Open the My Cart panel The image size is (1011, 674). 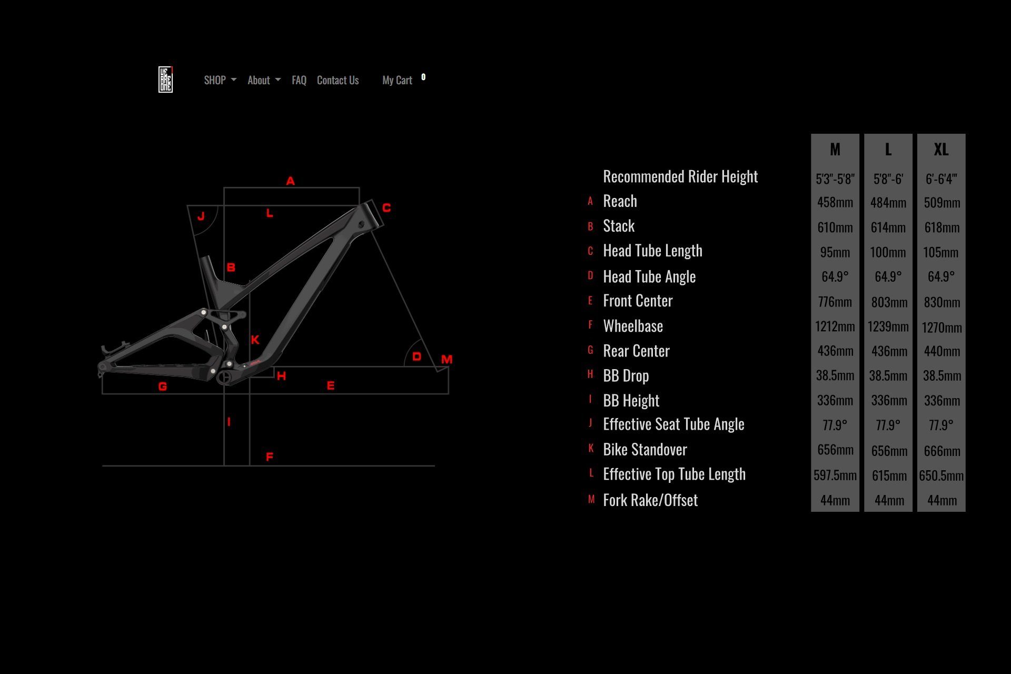pyautogui.click(x=397, y=79)
